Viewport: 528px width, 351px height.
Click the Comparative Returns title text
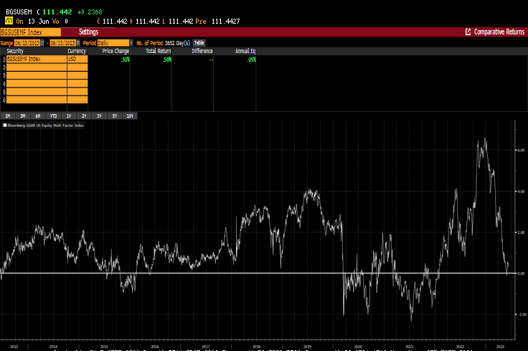click(x=499, y=32)
